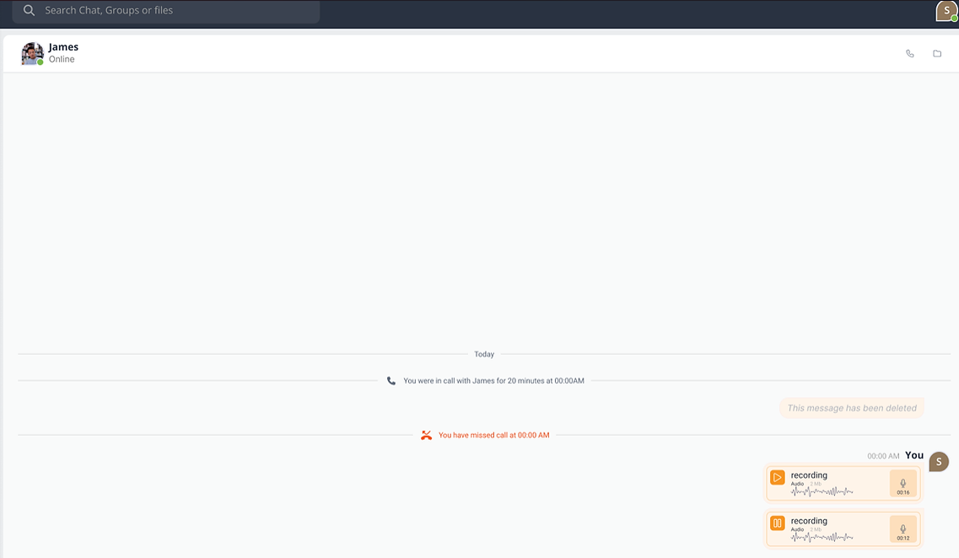The width and height of the screenshot is (959, 558).
Task: Start a voice call with James
Action: [x=910, y=54]
